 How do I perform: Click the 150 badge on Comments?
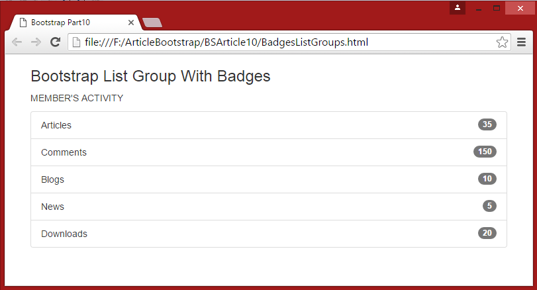485,152
